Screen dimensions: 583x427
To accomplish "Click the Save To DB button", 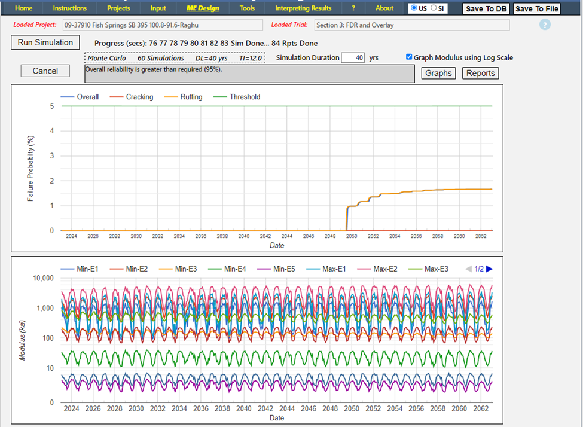I will coord(486,8).
